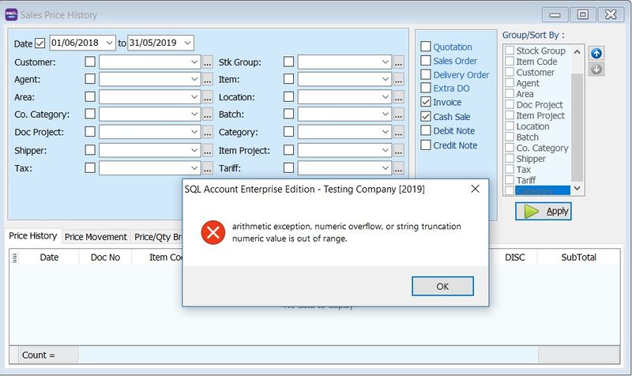Click the Apply button

pyautogui.click(x=544, y=211)
